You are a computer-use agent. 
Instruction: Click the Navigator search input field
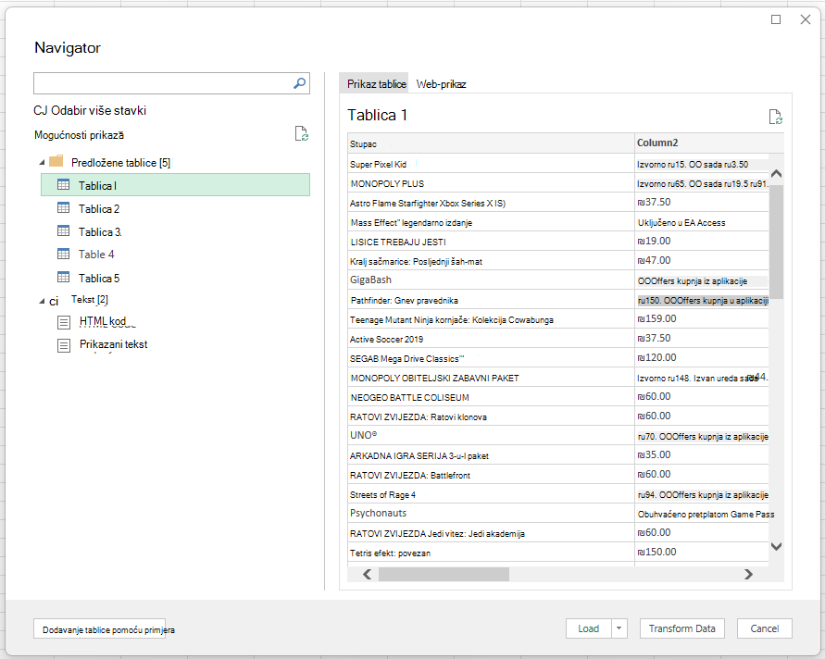171,83
